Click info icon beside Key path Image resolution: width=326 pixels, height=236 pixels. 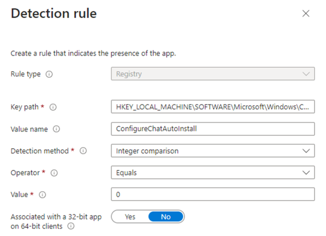click(x=53, y=107)
